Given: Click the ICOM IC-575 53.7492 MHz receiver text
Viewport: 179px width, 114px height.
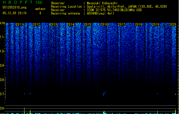Looking at the screenshot, I should (x=114, y=10).
